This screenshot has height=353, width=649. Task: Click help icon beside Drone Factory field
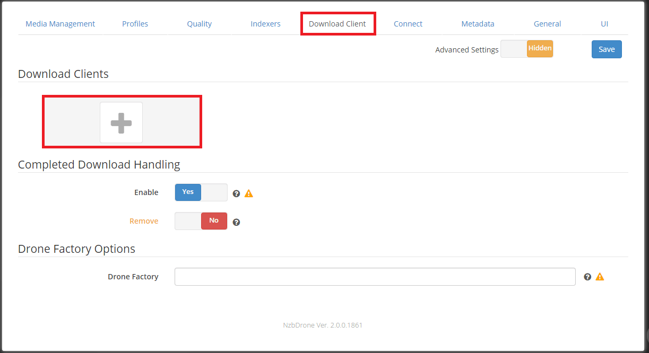pos(587,277)
